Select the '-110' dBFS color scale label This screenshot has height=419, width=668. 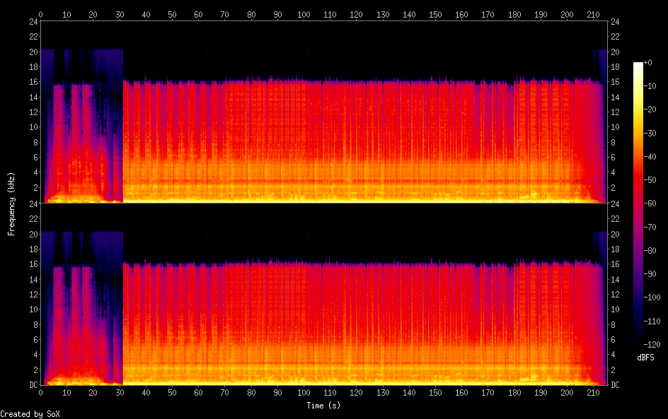(652, 321)
